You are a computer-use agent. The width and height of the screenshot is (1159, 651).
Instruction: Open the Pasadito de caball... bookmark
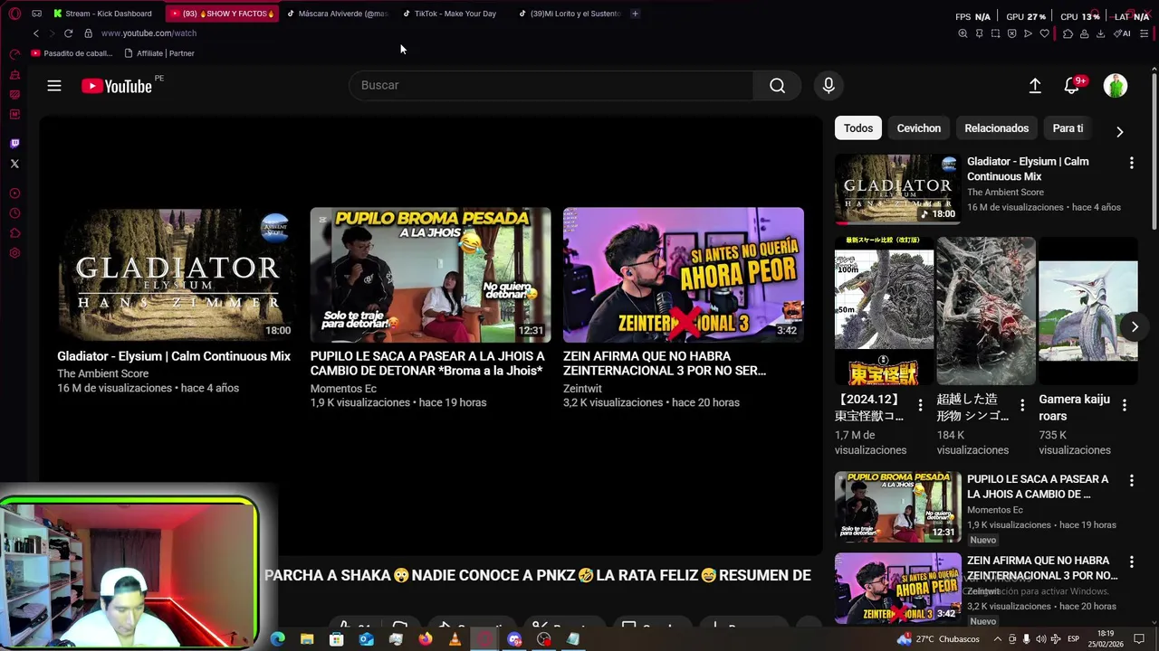[x=72, y=53]
